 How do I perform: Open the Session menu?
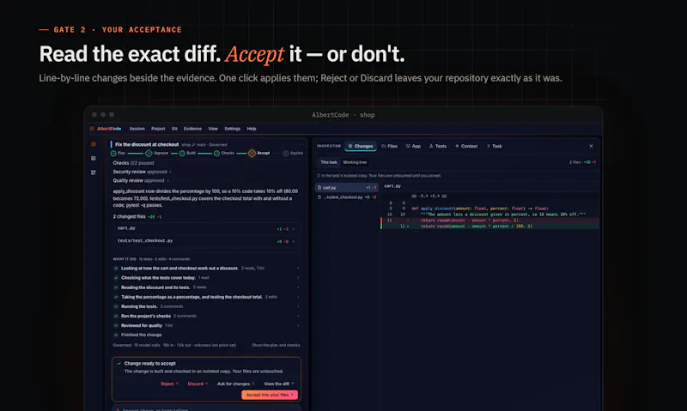coord(137,129)
